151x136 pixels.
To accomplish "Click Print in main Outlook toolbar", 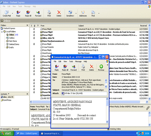I will click(x=49, y=14).
